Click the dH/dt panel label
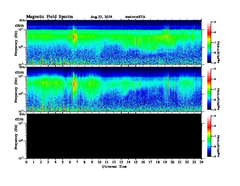Screen dimensions: 240x186 (19, 26)
